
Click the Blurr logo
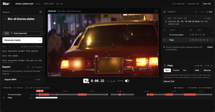point(6,4)
